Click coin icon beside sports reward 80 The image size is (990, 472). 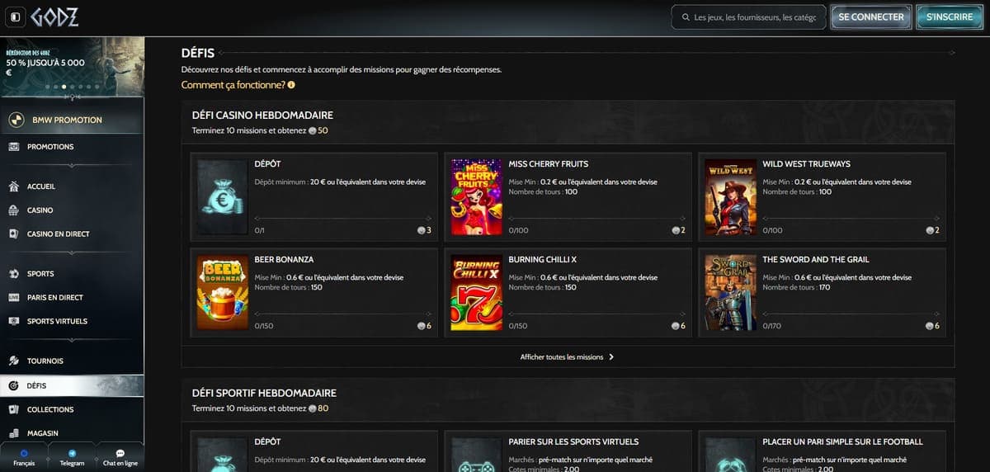point(312,408)
